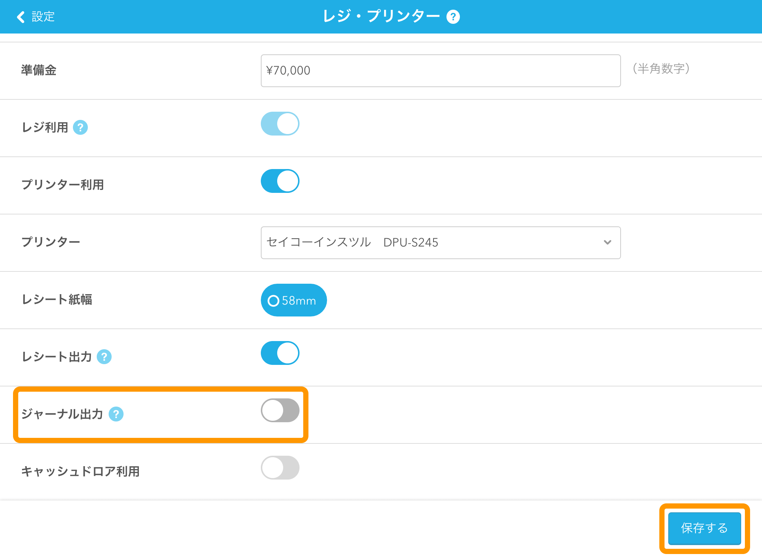Open the help icon next to ジャーナル出力

(116, 414)
